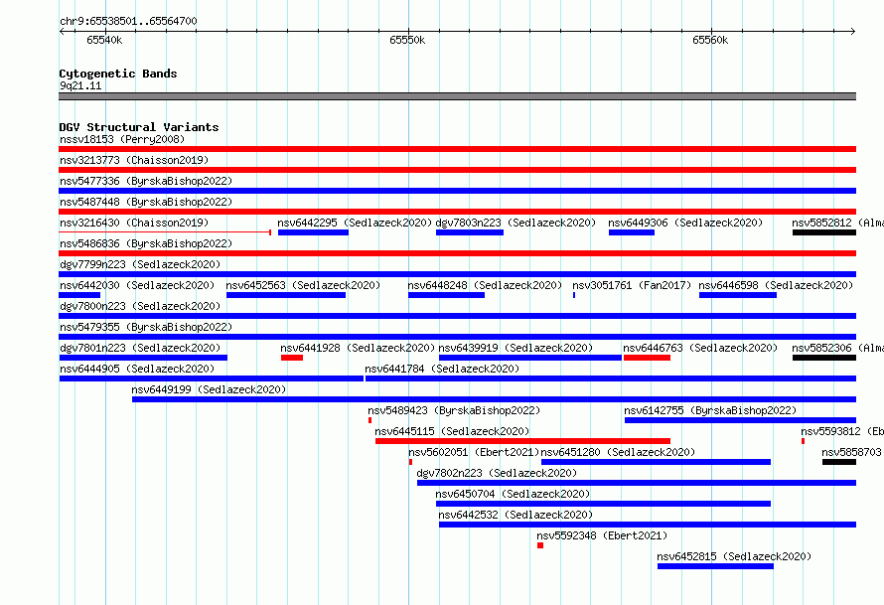884x605 pixels.
Task: Click the 9q21.11 band label
Action: point(80,85)
